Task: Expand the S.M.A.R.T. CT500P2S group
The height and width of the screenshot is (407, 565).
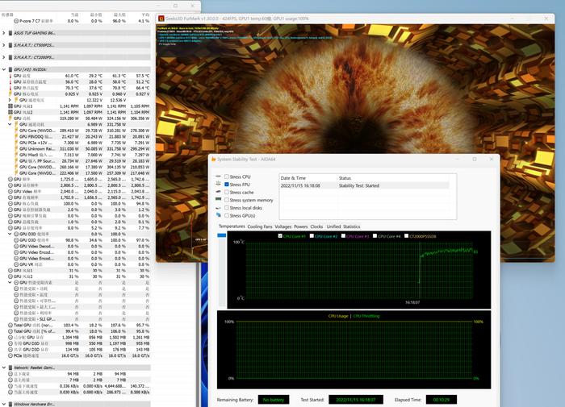Action: click(4, 45)
